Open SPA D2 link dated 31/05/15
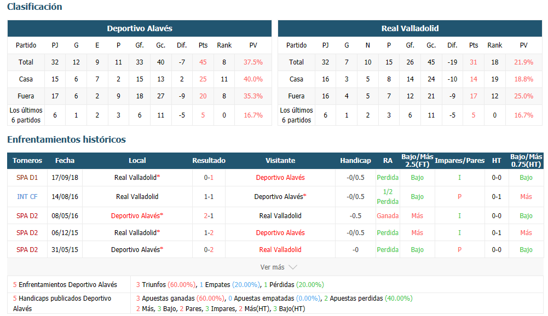The height and width of the screenshot is (316, 548). point(27,250)
